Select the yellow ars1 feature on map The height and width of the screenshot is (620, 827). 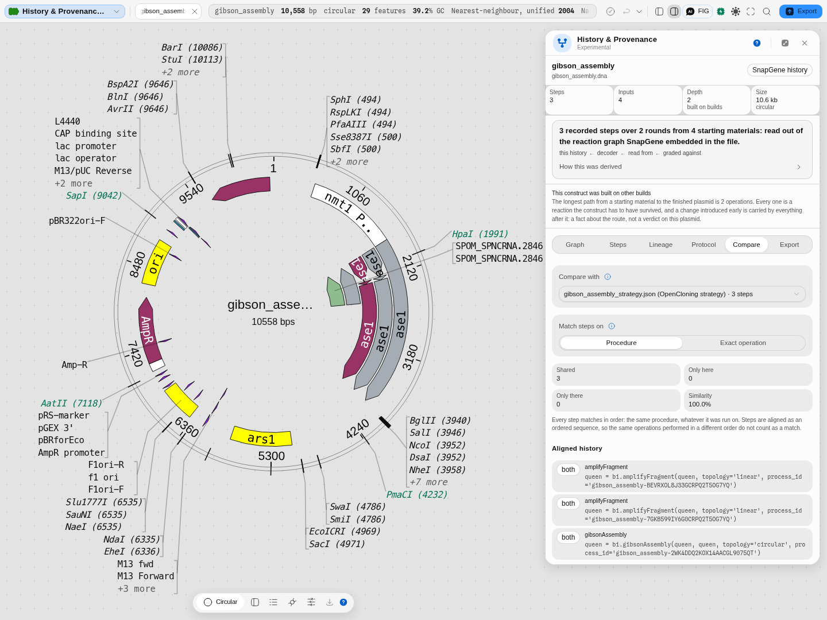point(261,438)
